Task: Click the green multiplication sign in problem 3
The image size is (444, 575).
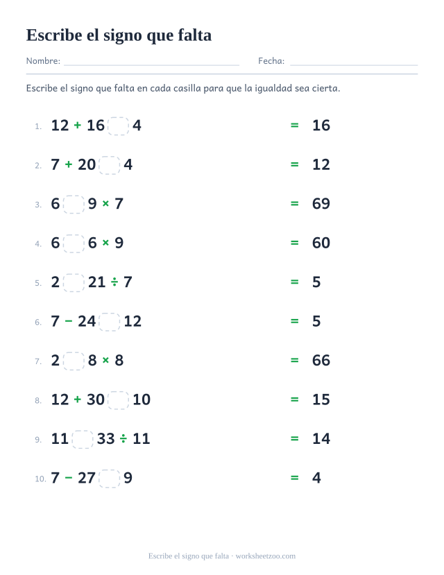Action: click(x=105, y=203)
